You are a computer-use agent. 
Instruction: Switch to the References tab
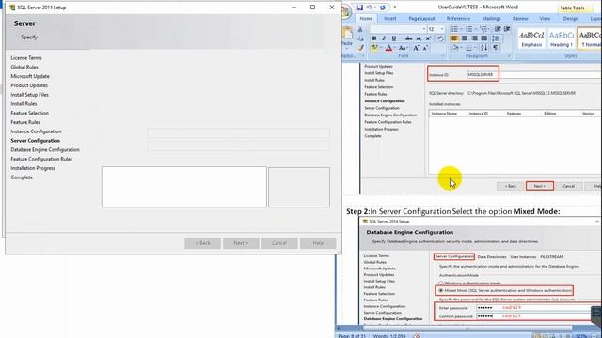[x=458, y=19]
